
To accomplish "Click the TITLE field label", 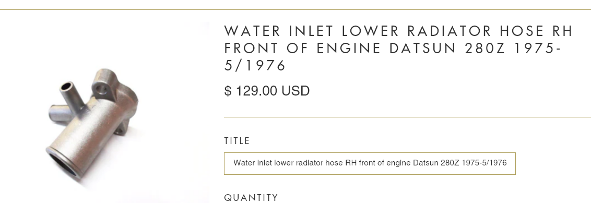I will pyautogui.click(x=237, y=141).
